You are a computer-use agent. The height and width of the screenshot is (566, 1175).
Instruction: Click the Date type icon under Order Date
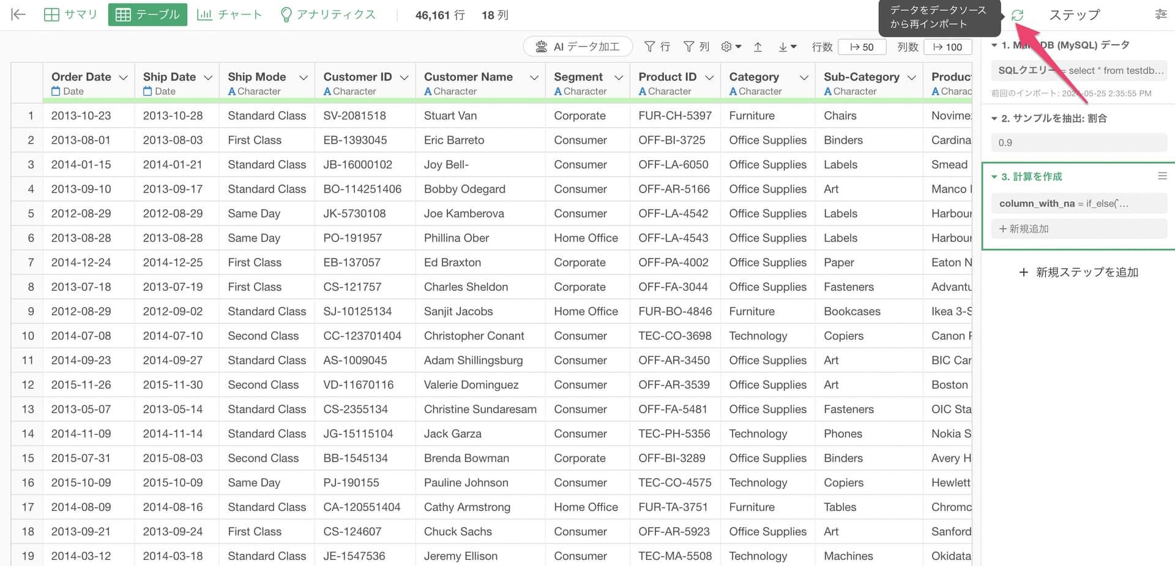click(x=56, y=91)
